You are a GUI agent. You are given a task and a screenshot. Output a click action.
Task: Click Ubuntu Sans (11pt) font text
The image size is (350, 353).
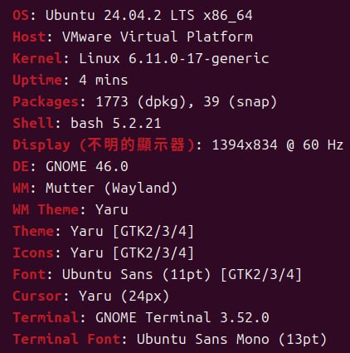point(137,274)
